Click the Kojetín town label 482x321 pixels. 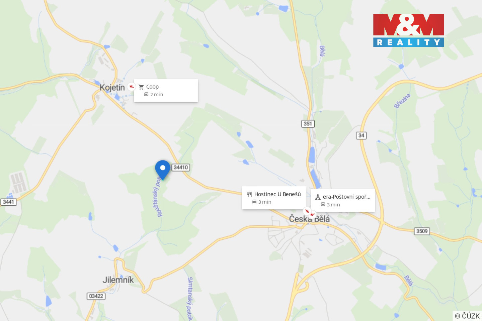point(112,88)
